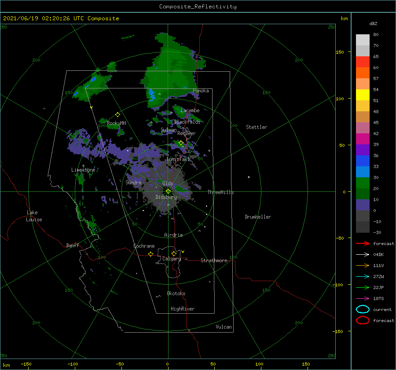The image size is (396, 370).
Task: Click the light blue 30-33 dBZ swatch
Action: [x=363, y=172]
